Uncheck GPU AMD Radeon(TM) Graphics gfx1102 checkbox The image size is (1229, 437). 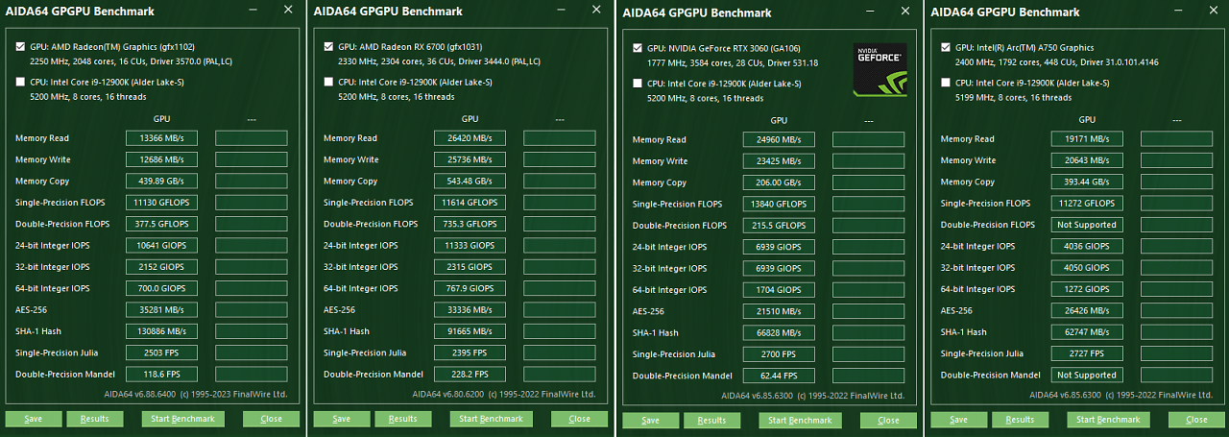click(21, 46)
